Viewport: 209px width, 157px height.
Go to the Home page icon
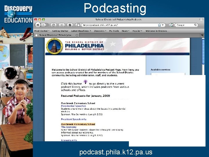(70, 25)
